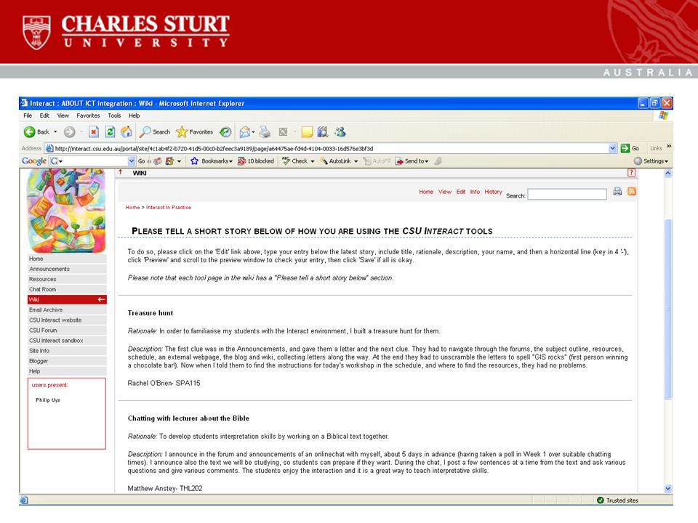698x523 pixels.
Task: Click the red up arrow beside WIKI
Action: (x=120, y=172)
